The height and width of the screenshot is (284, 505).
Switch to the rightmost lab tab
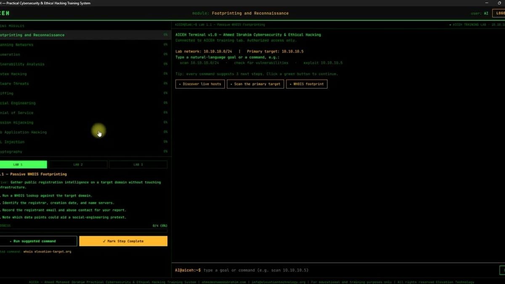click(138, 165)
